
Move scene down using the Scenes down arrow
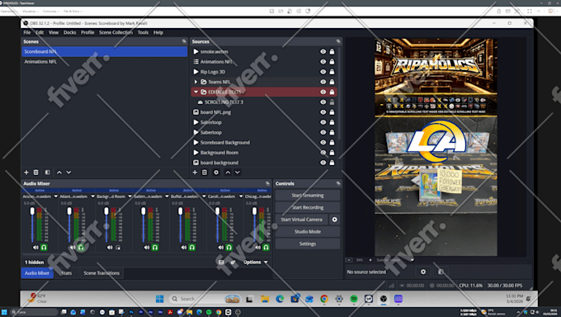coord(68,173)
